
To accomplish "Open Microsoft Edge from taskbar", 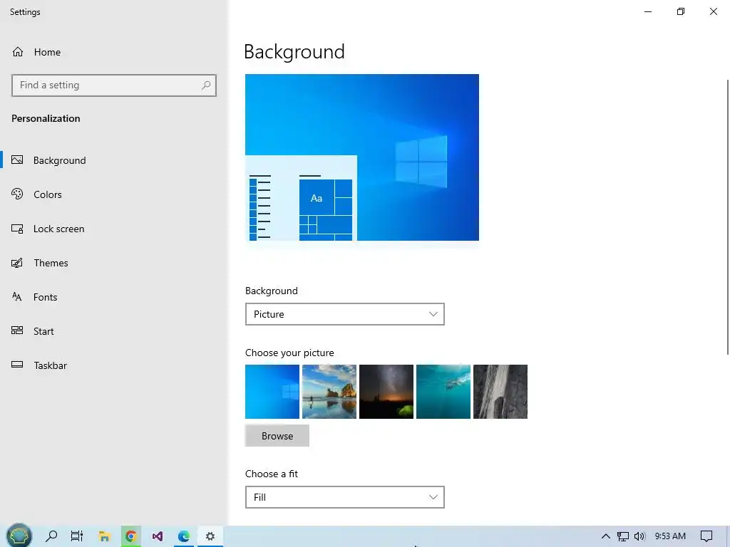I will tap(184, 536).
